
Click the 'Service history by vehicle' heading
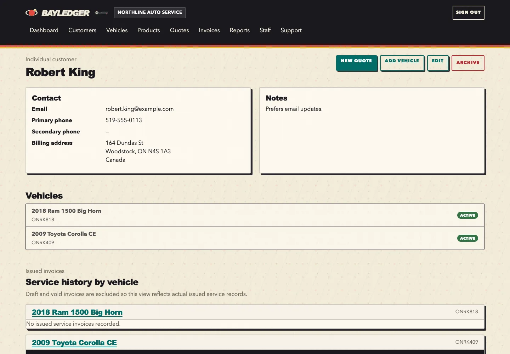[x=82, y=282]
